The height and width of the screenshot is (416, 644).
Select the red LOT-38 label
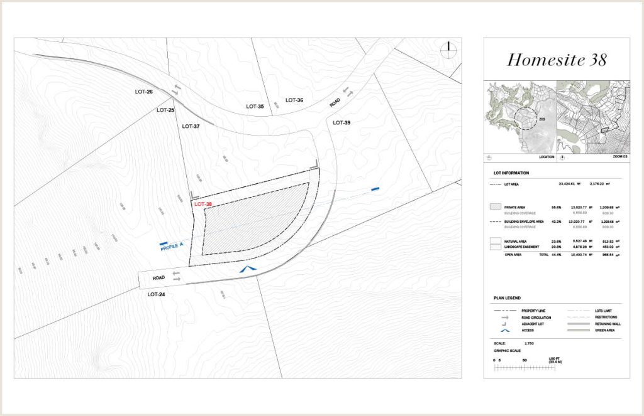click(204, 204)
